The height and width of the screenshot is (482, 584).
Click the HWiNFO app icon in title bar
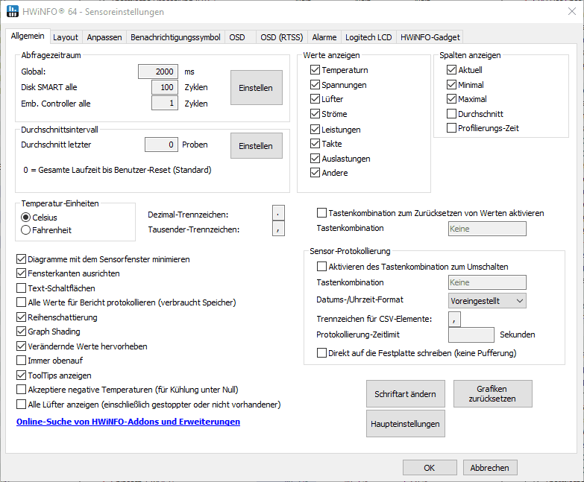pyautogui.click(x=12, y=11)
